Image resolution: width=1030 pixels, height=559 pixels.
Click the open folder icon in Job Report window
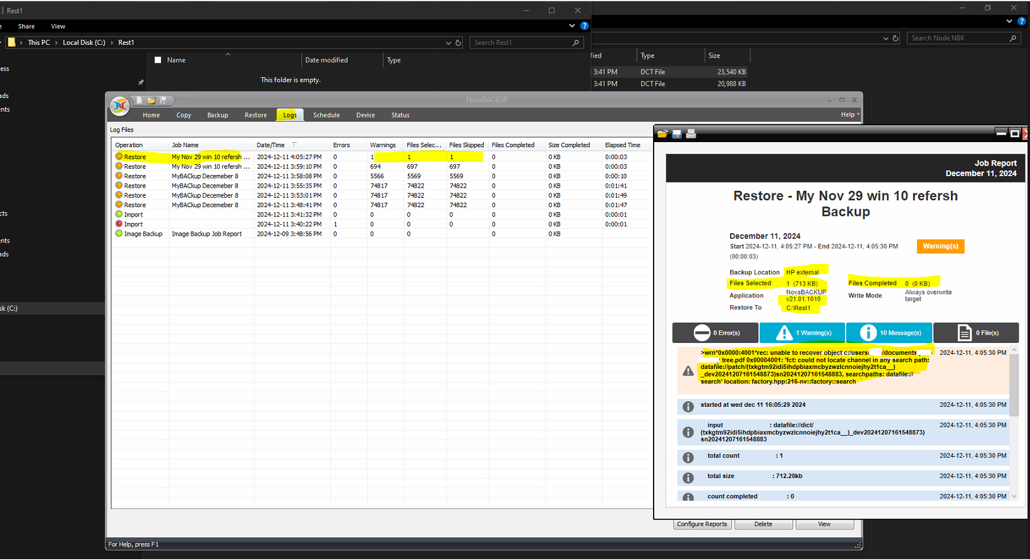(x=662, y=134)
